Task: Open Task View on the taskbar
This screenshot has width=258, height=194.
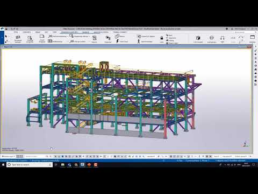Action: (x=56, y=164)
